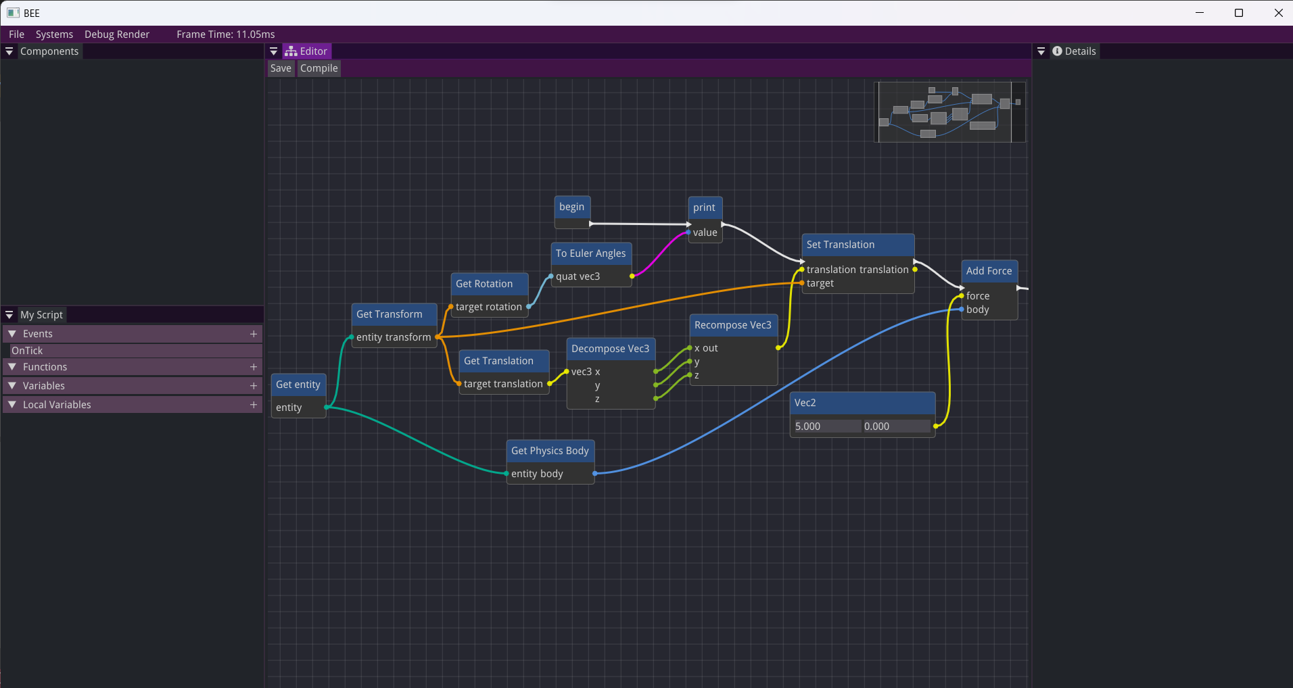Viewport: 1293px width, 688px height.
Task: Collapse the Functions section
Action: coord(12,367)
